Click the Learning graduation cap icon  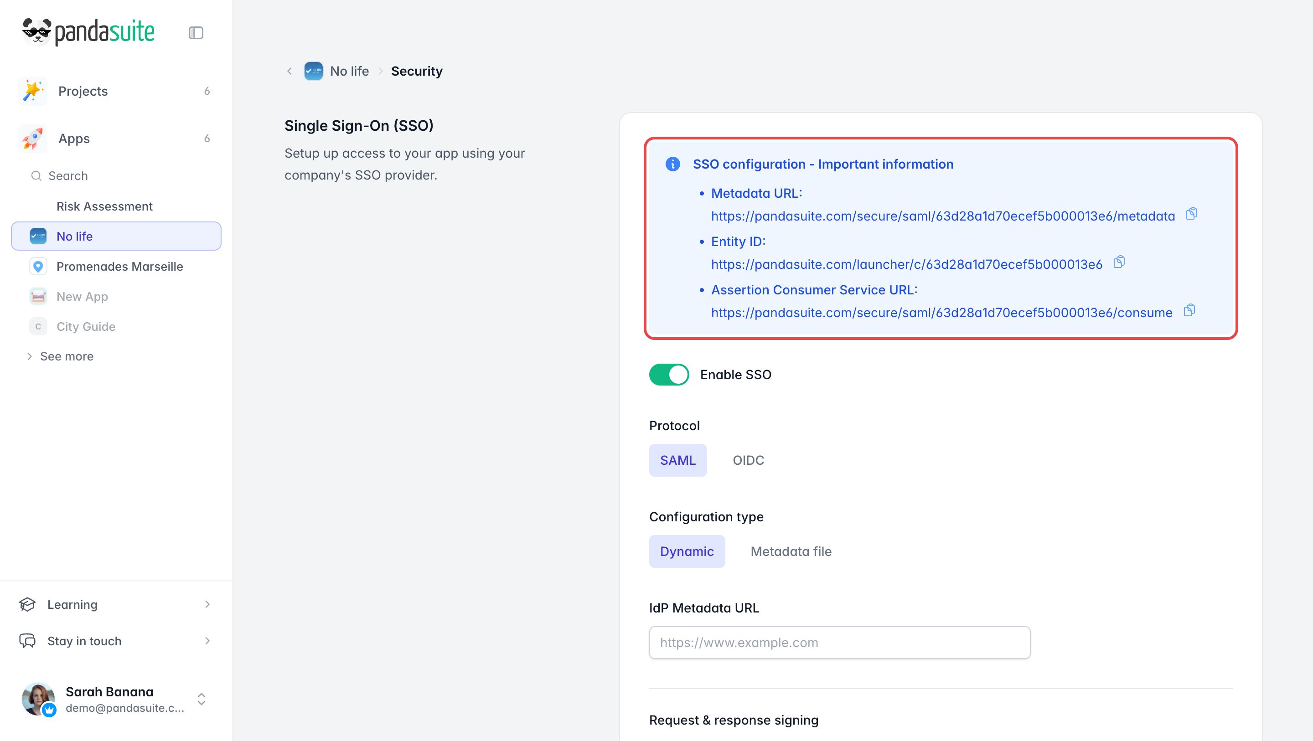coord(27,604)
